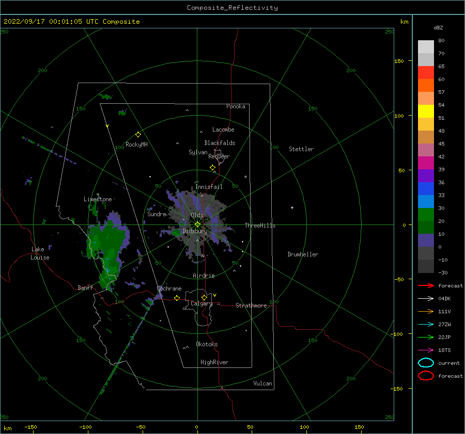
Task: Click the yellow diamond marker below RedDeer
Action: pos(212,168)
